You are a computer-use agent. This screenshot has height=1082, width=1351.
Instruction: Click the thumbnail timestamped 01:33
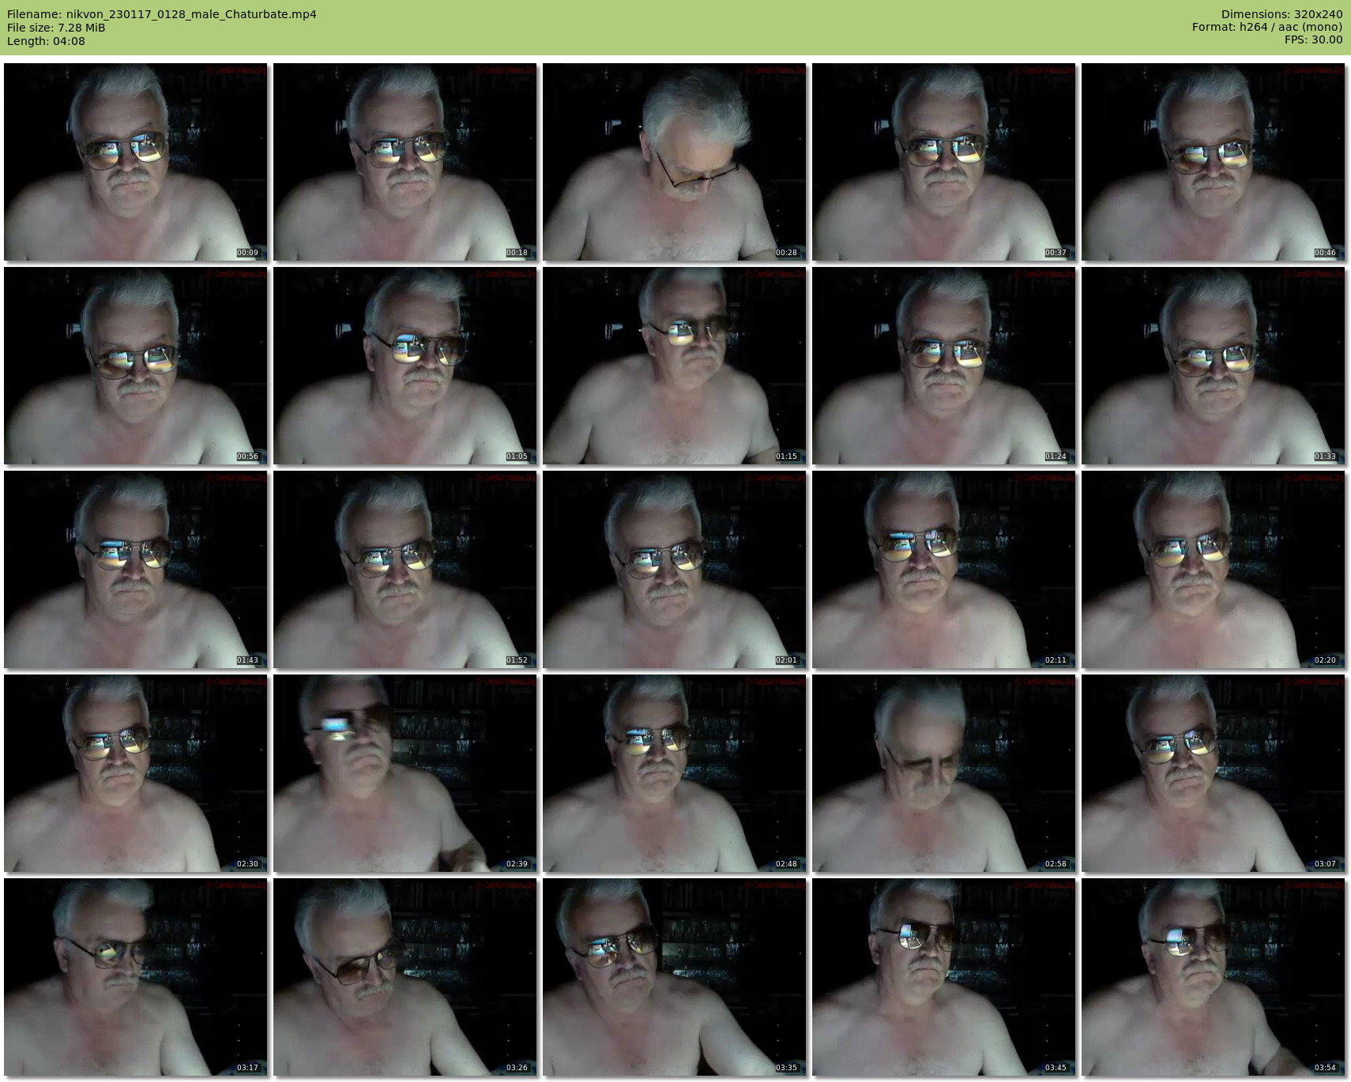(1213, 366)
